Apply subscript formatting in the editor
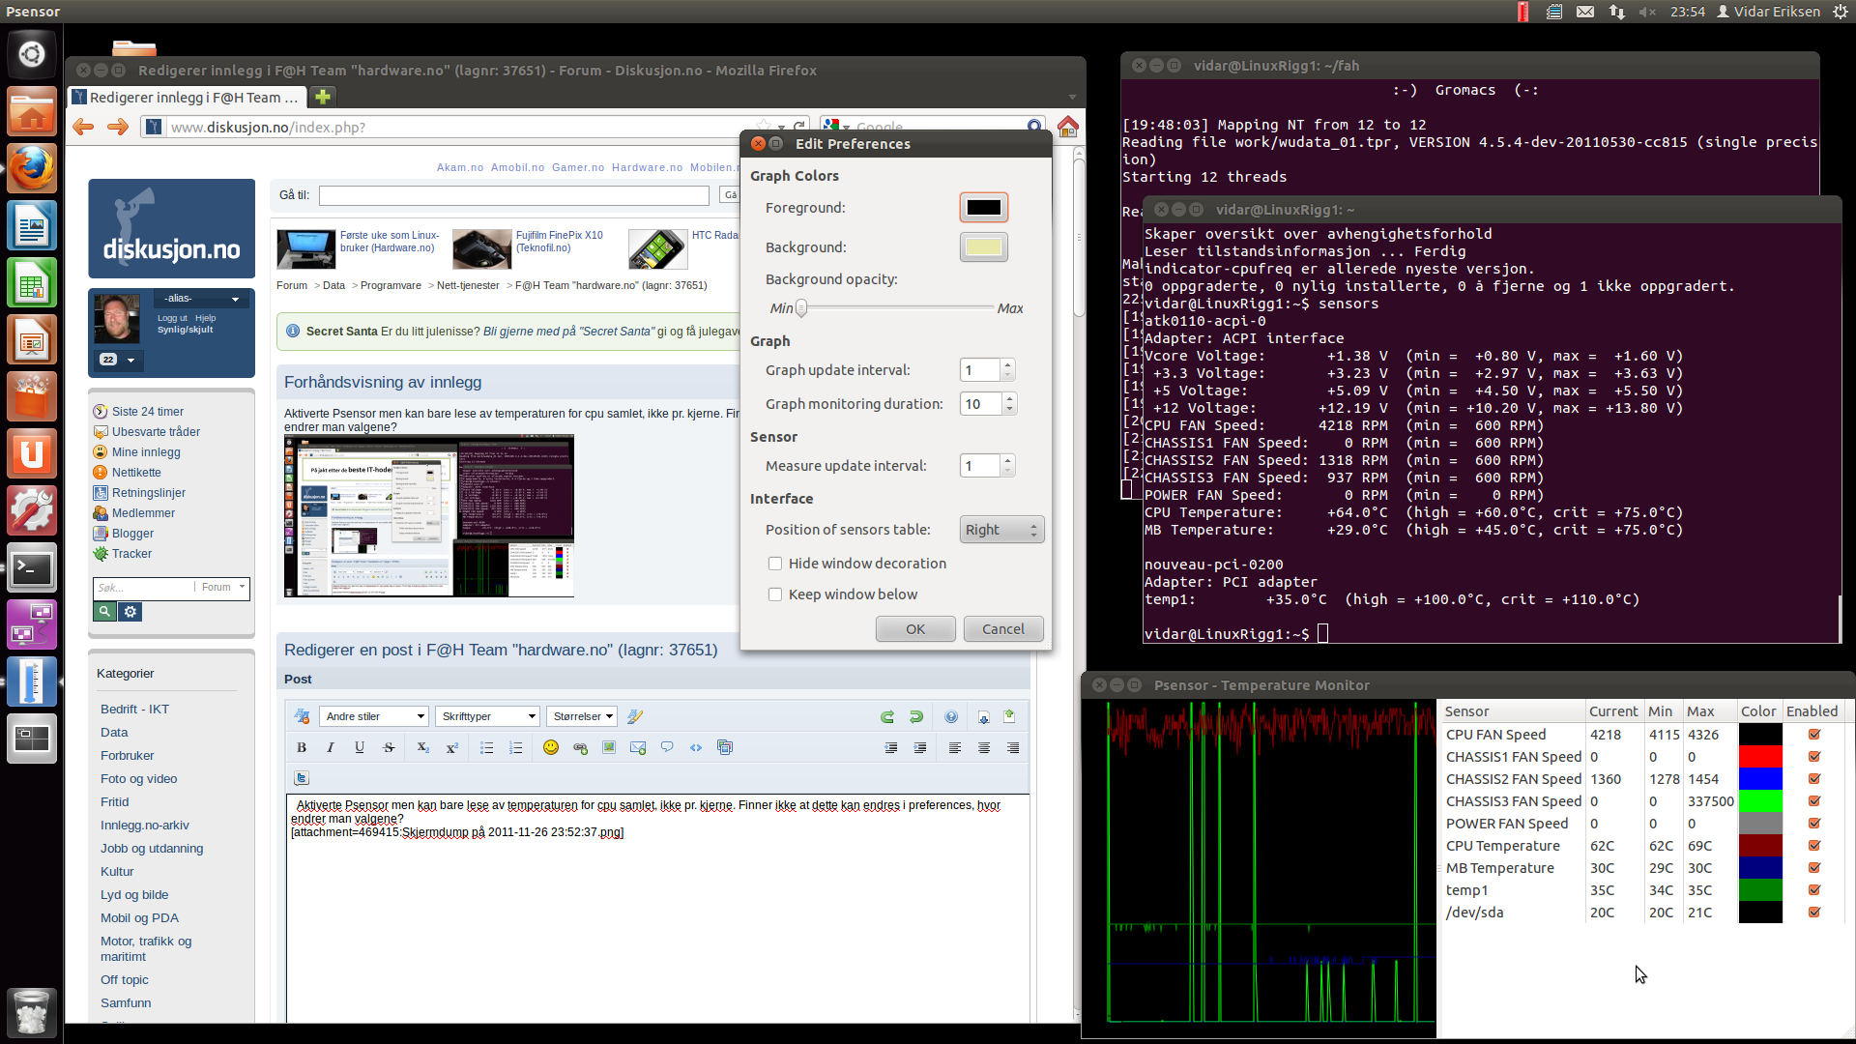Viewport: 1856px width, 1044px height. [422, 747]
